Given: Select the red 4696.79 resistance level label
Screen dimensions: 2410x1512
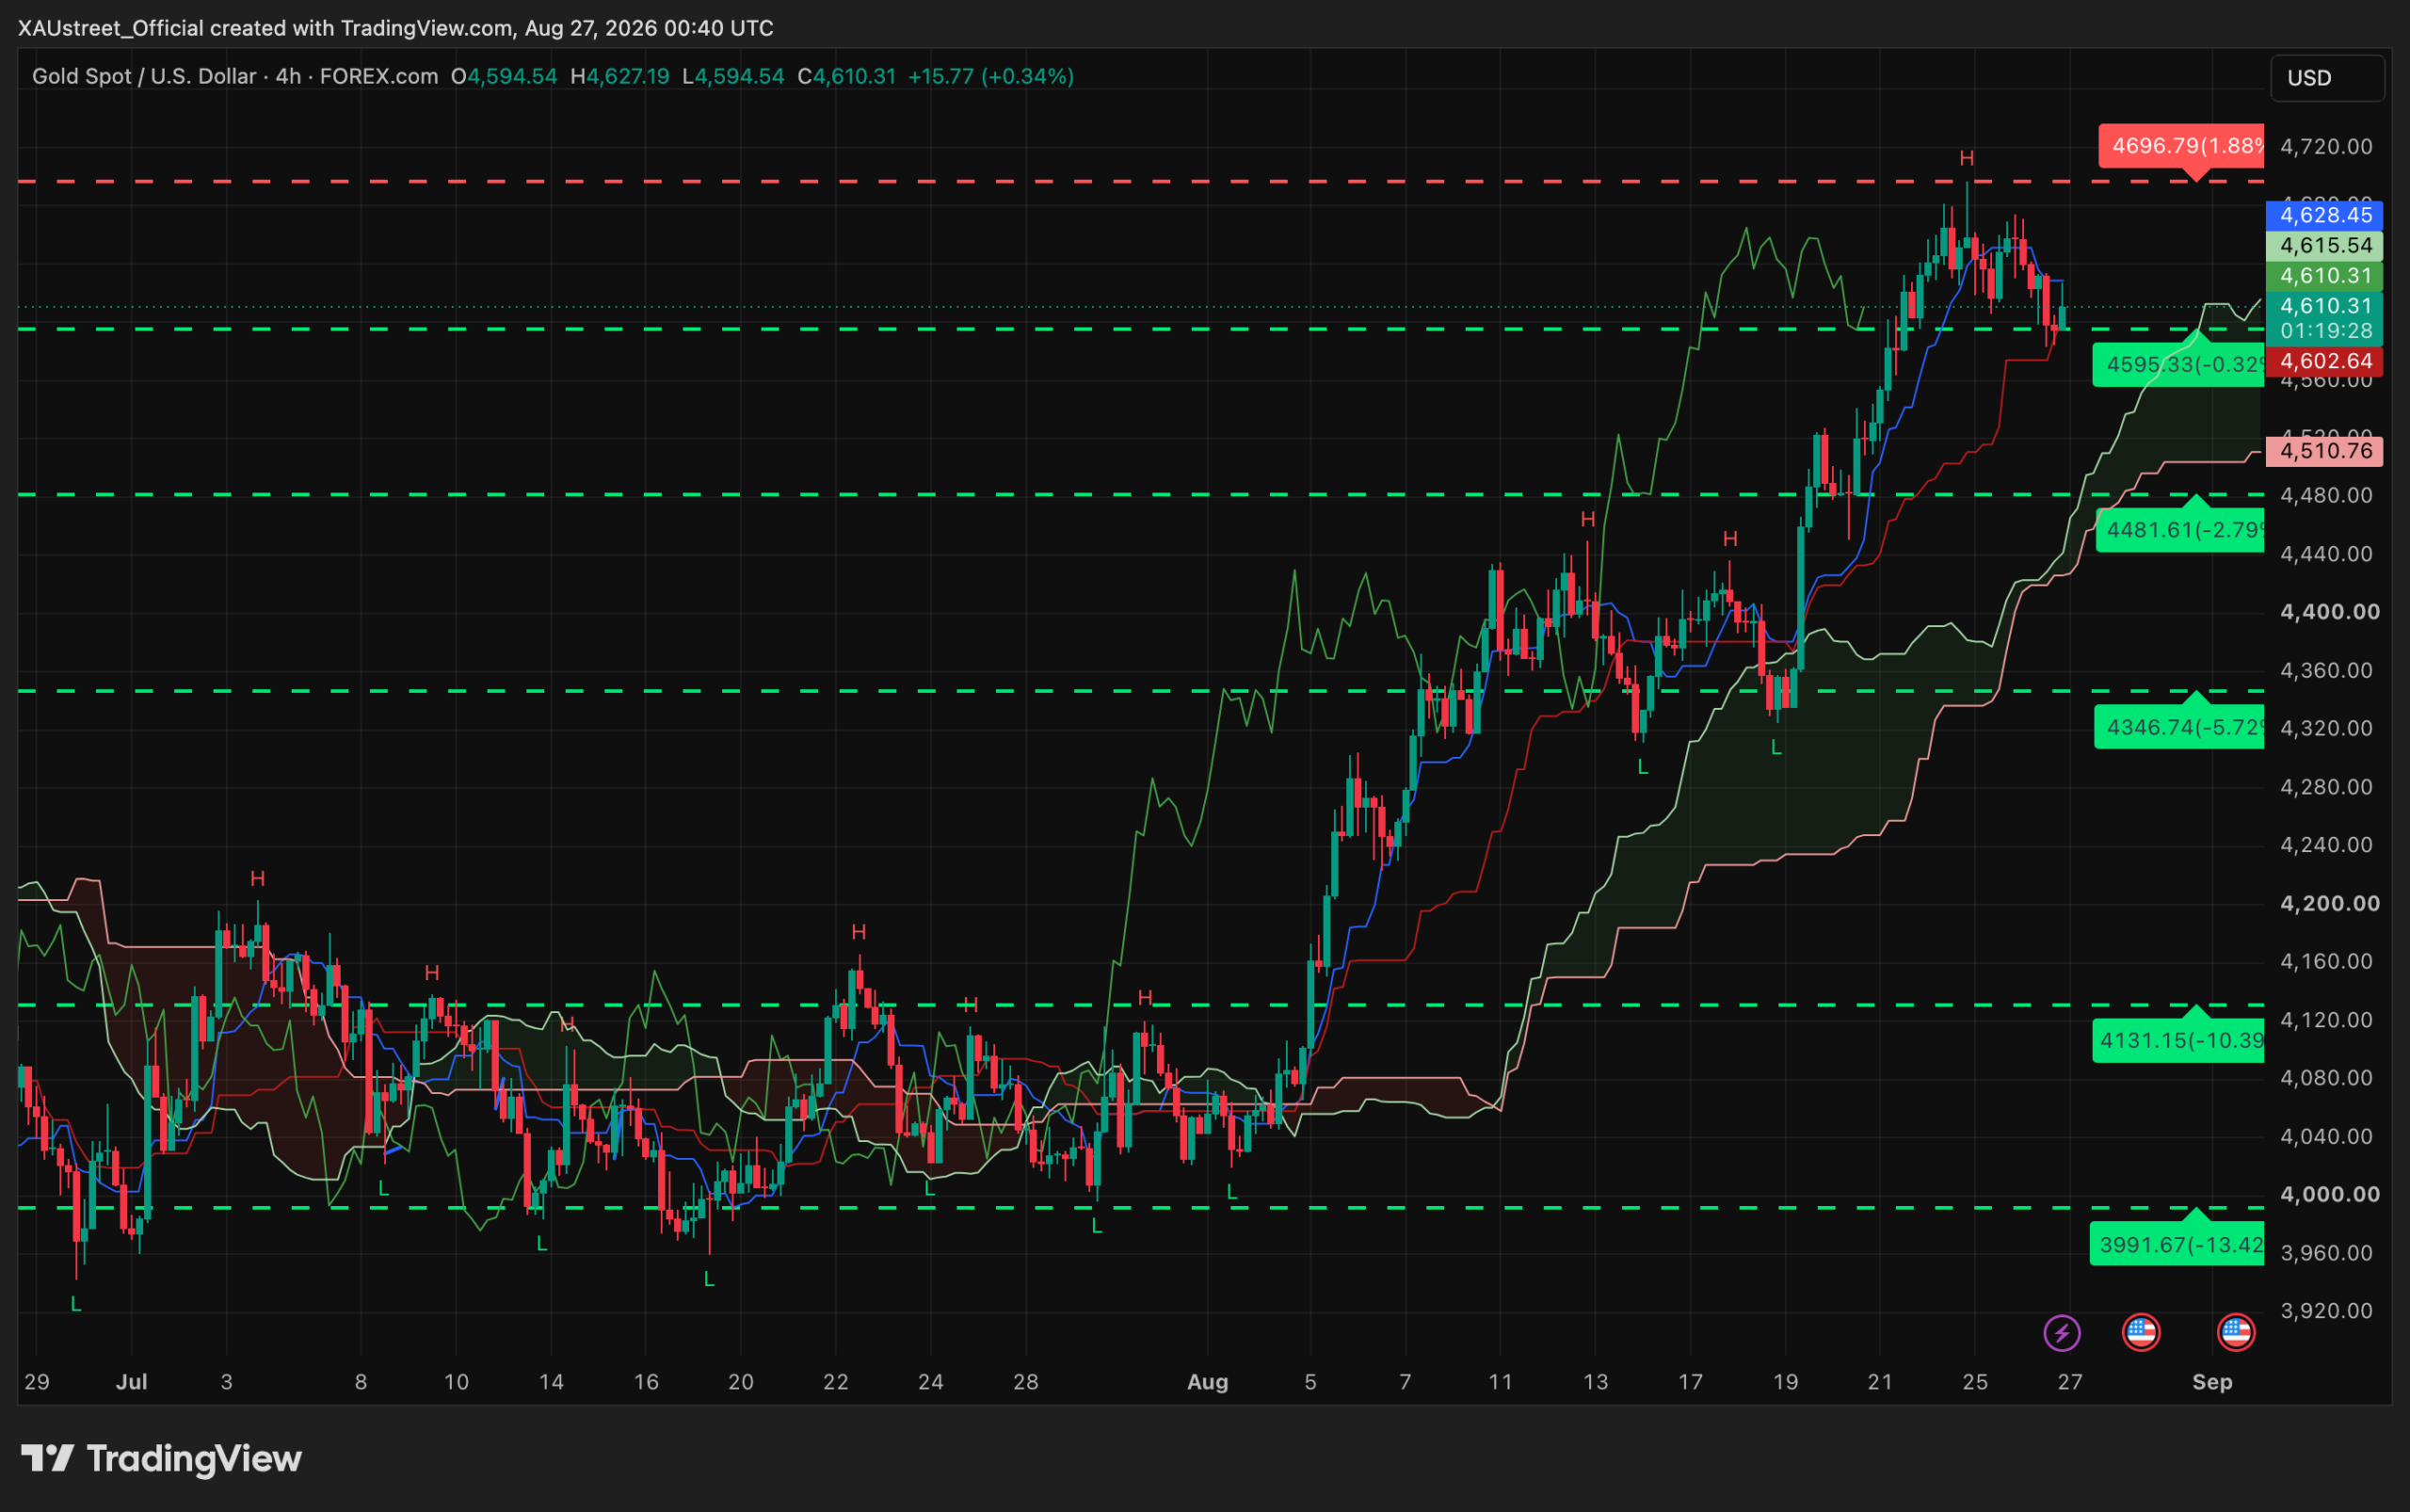Looking at the screenshot, I should click(x=2181, y=146).
